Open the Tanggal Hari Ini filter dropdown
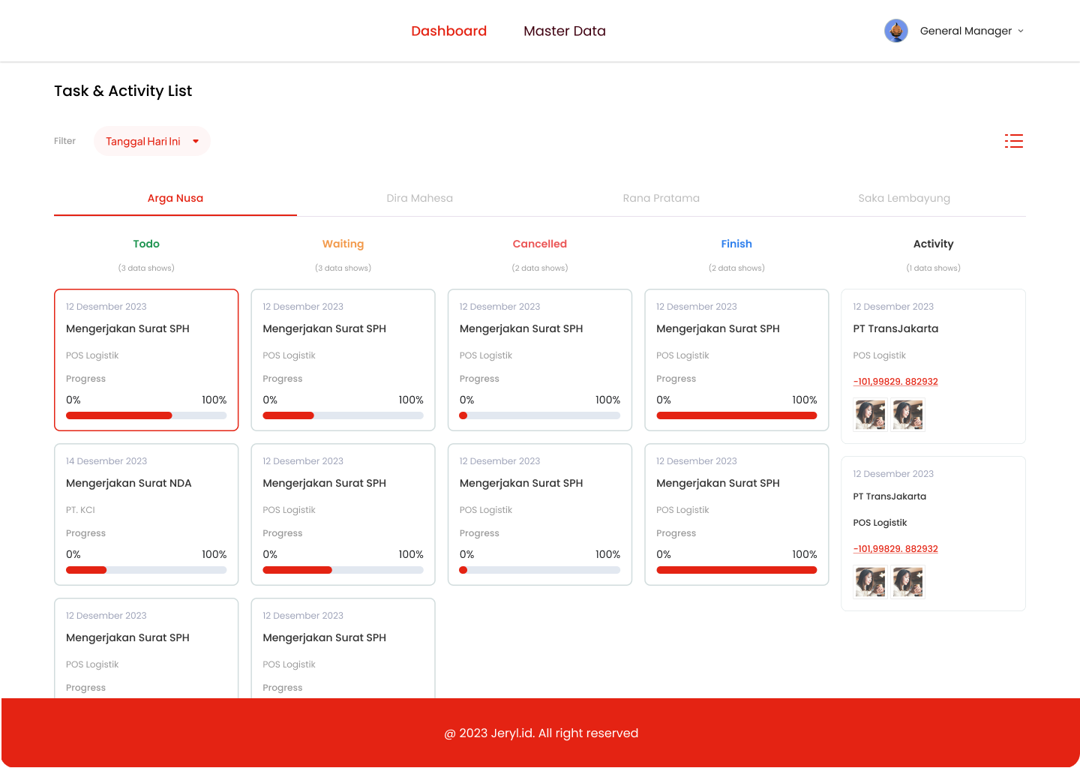1080x768 pixels. coord(151,141)
